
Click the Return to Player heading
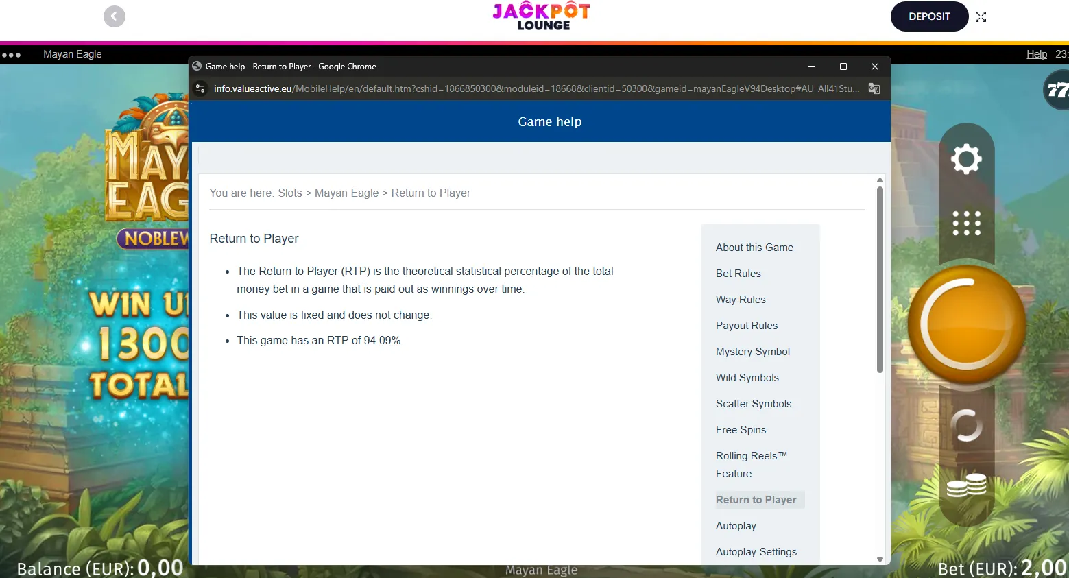(254, 239)
